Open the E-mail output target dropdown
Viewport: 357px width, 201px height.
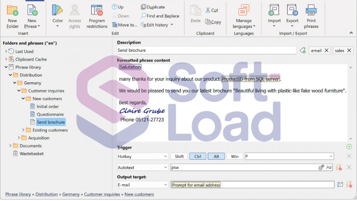click(x=143, y=185)
